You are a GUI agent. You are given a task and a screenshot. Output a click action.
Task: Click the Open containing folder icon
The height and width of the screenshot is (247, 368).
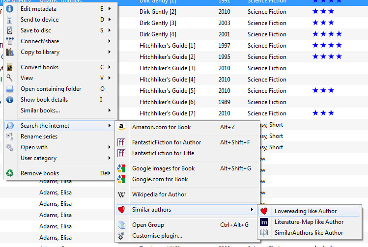coord(10,89)
